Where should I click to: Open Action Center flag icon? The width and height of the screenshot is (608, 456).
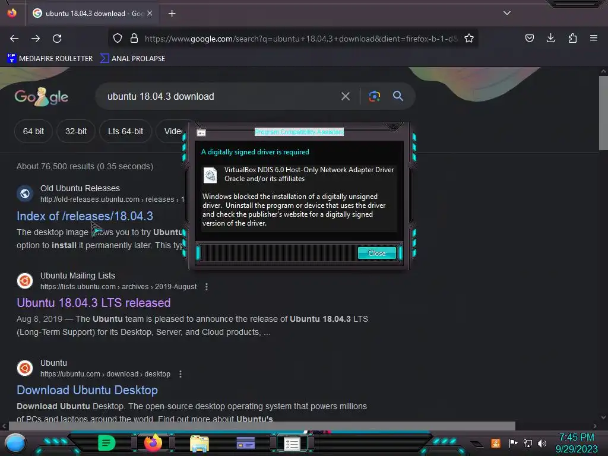[x=513, y=443]
